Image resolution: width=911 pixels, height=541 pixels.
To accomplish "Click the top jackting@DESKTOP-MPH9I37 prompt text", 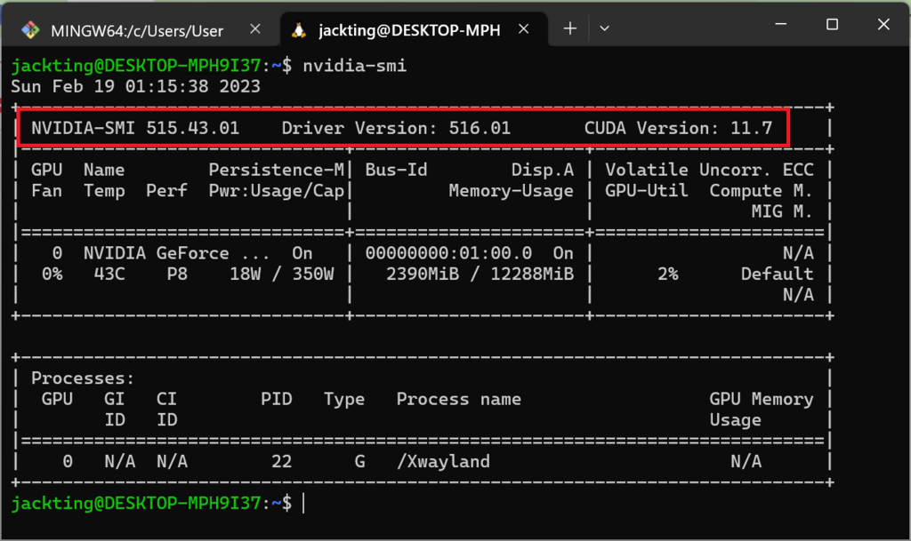I will 136,66.
